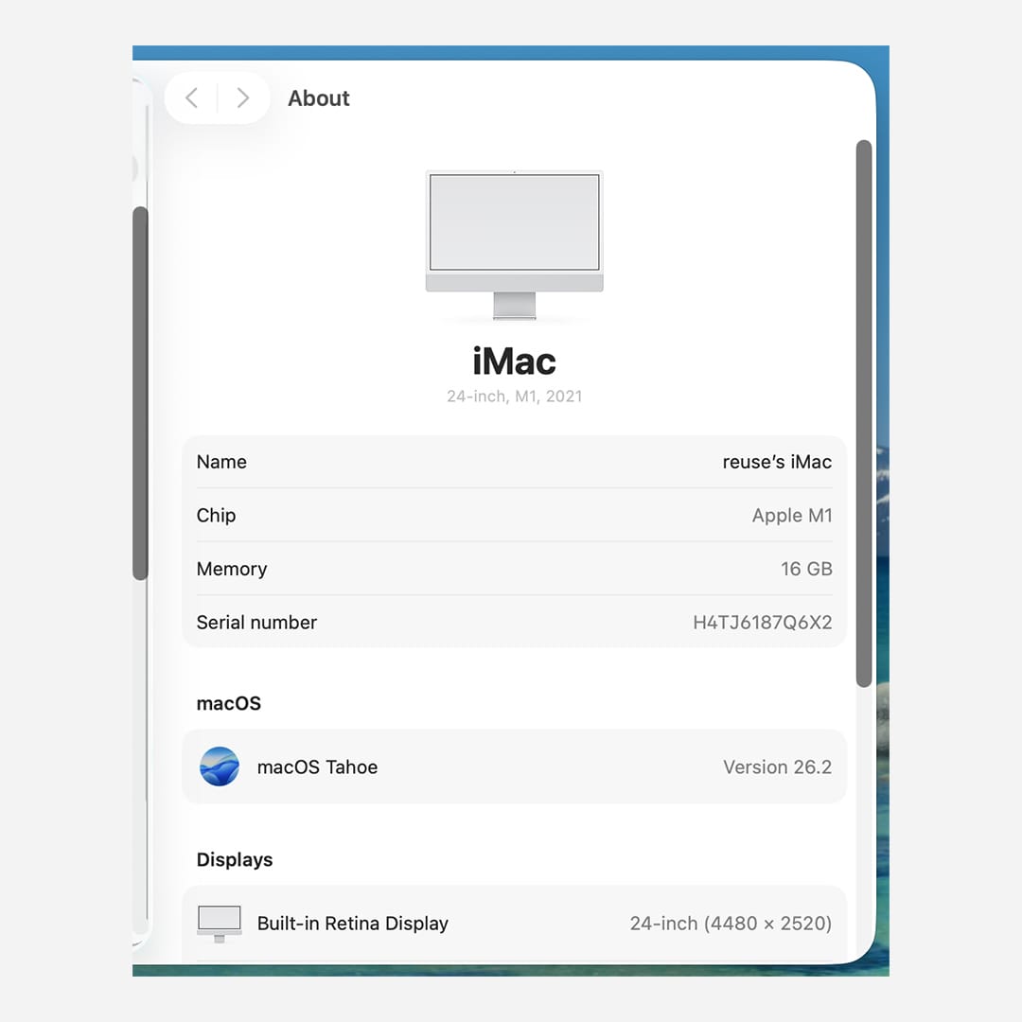Screen dimensions: 1022x1022
Task: Click the forward navigation arrow
Action: [243, 97]
